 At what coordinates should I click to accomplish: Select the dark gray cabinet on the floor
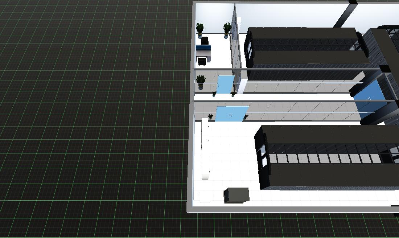click(236, 195)
